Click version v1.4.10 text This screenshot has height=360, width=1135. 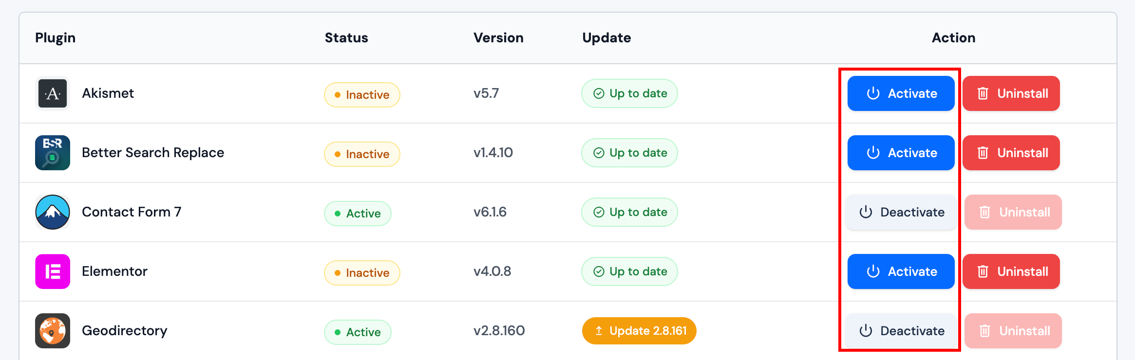(x=493, y=153)
